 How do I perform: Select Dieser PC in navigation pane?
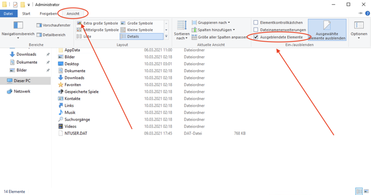click(22, 81)
